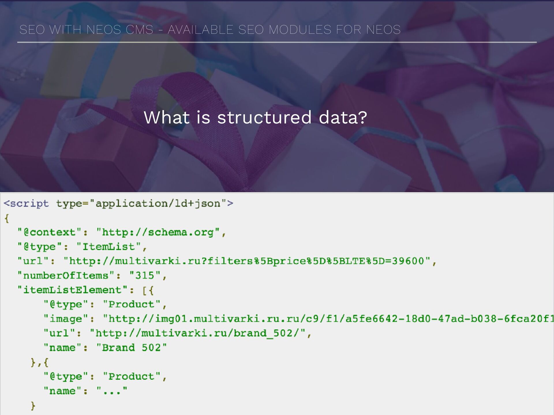554x415 pixels.
Task: Click the 'What is structured data?' heading
Action: click(255, 118)
